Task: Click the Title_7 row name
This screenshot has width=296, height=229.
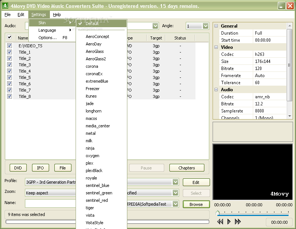Action: [25, 90]
